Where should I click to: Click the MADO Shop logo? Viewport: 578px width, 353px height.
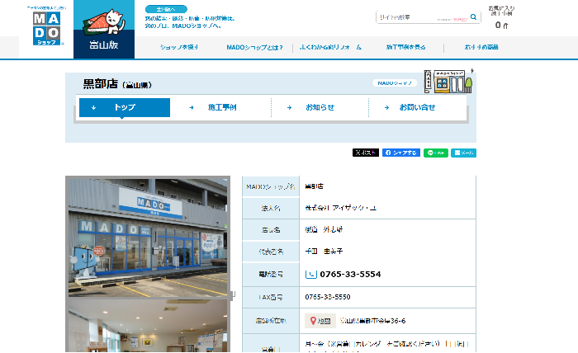(46, 28)
